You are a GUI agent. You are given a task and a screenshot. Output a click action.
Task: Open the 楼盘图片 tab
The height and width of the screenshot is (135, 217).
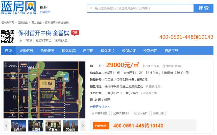tap(107, 51)
